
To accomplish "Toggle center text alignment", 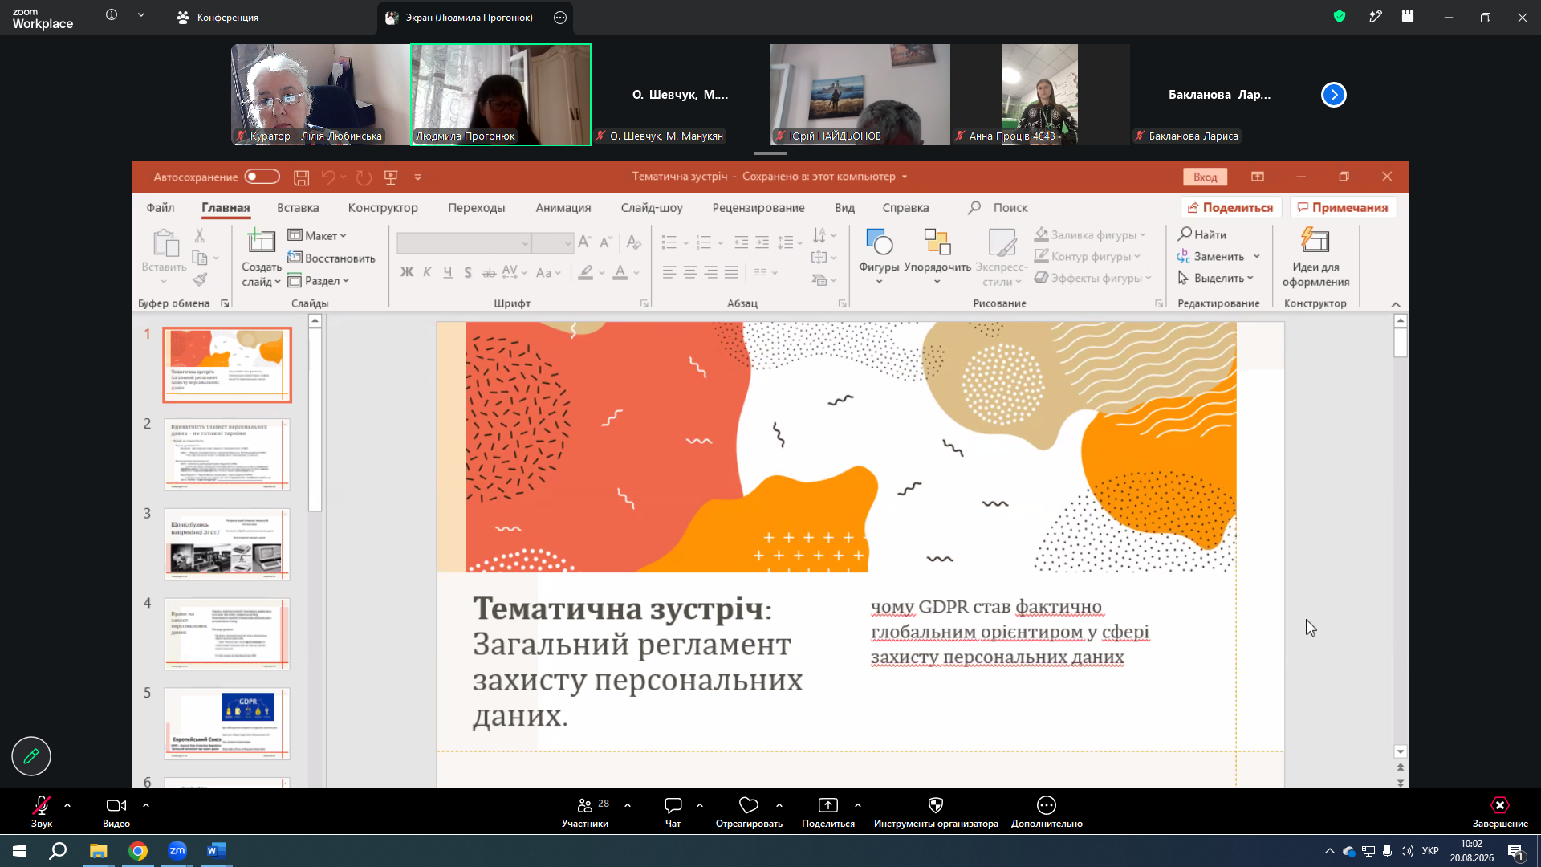I will (689, 272).
